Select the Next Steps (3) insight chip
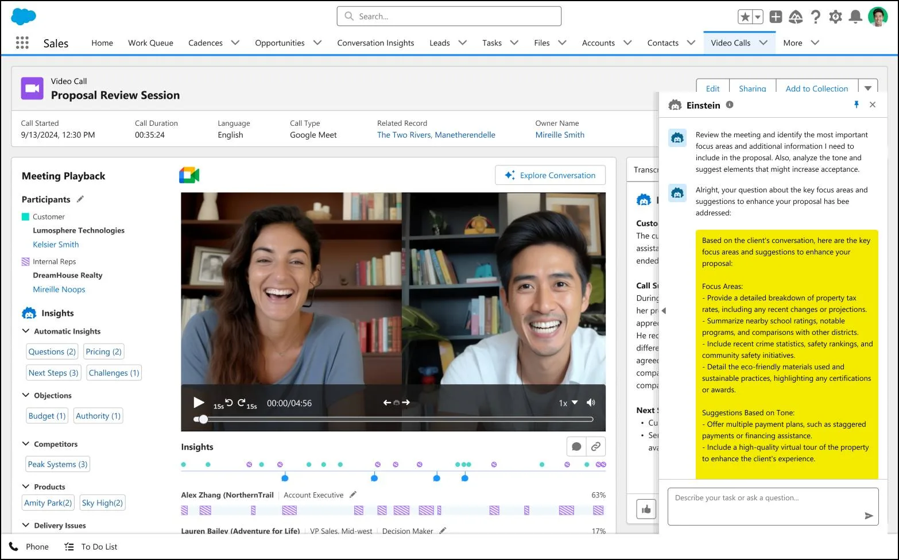Screen dimensions: 899x560 [53, 373]
